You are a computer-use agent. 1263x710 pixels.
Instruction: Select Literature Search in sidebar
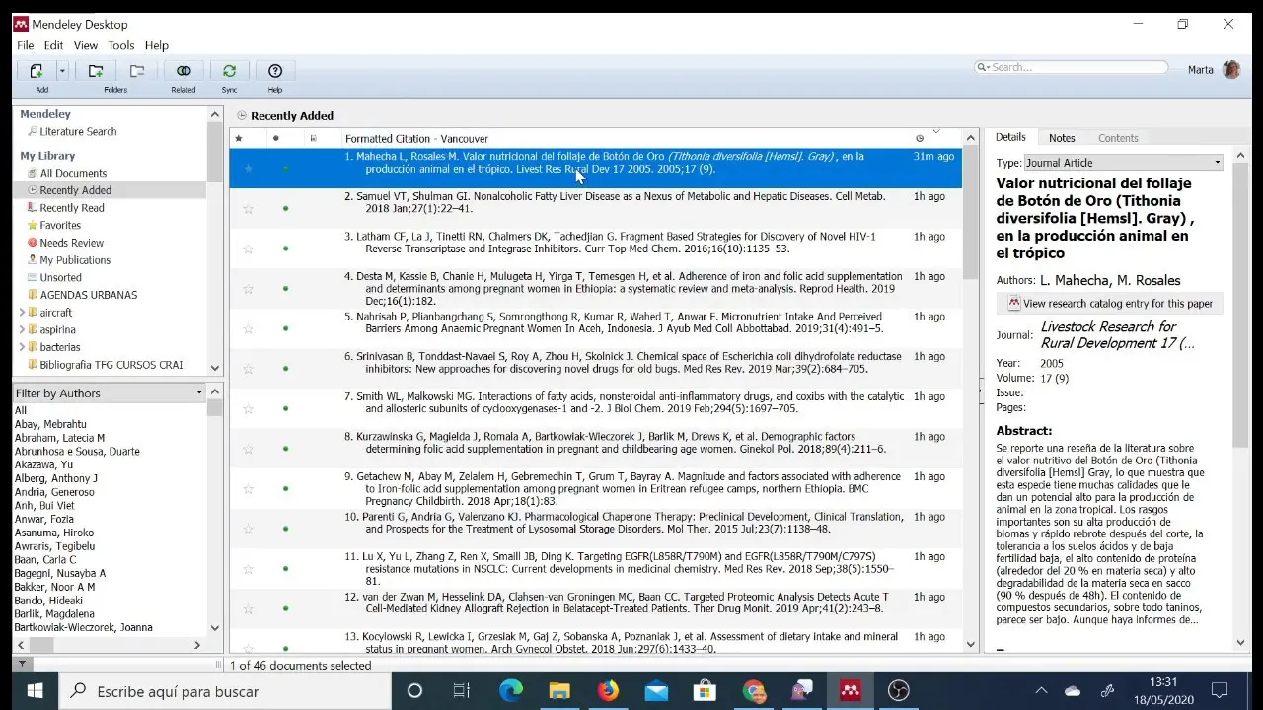78,131
